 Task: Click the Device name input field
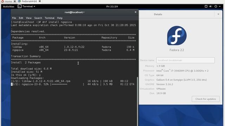(x=185, y=60)
